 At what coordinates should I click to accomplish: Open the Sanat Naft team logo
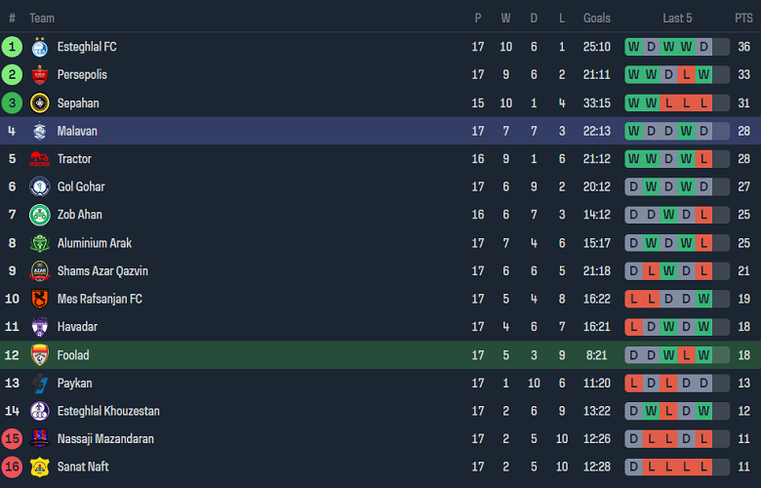[x=39, y=467]
